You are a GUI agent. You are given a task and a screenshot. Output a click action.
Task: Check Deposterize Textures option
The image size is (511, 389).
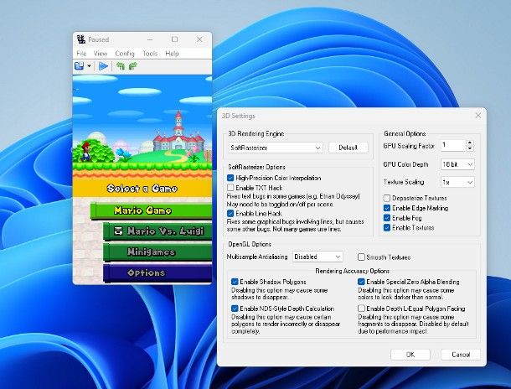[388, 197]
